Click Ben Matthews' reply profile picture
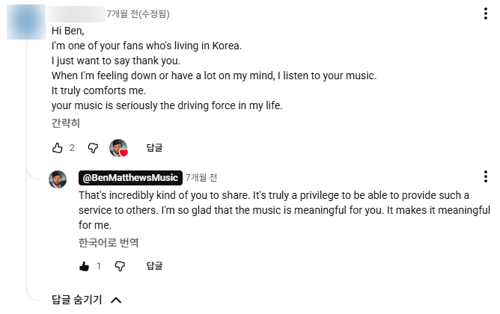Viewport: 500px width, 314px height. click(58, 179)
